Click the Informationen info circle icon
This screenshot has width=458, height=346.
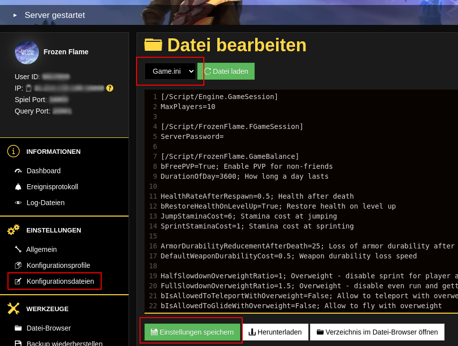tap(13, 151)
